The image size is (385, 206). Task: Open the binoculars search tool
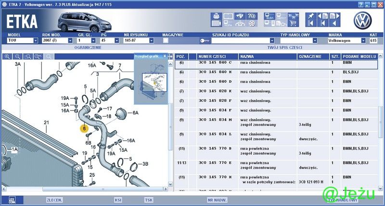click(x=240, y=16)
